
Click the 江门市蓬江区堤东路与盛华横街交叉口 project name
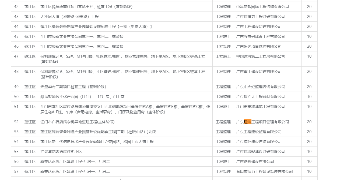(x=125, y=109)
